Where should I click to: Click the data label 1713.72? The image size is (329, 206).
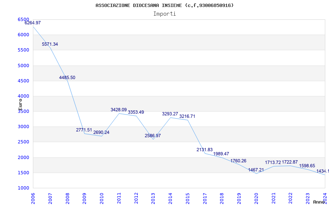(x=273, y=162)
